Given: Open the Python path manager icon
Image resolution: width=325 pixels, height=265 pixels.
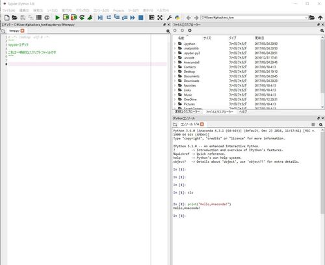Looking at the screenshot, I should [x=177, y=18].
